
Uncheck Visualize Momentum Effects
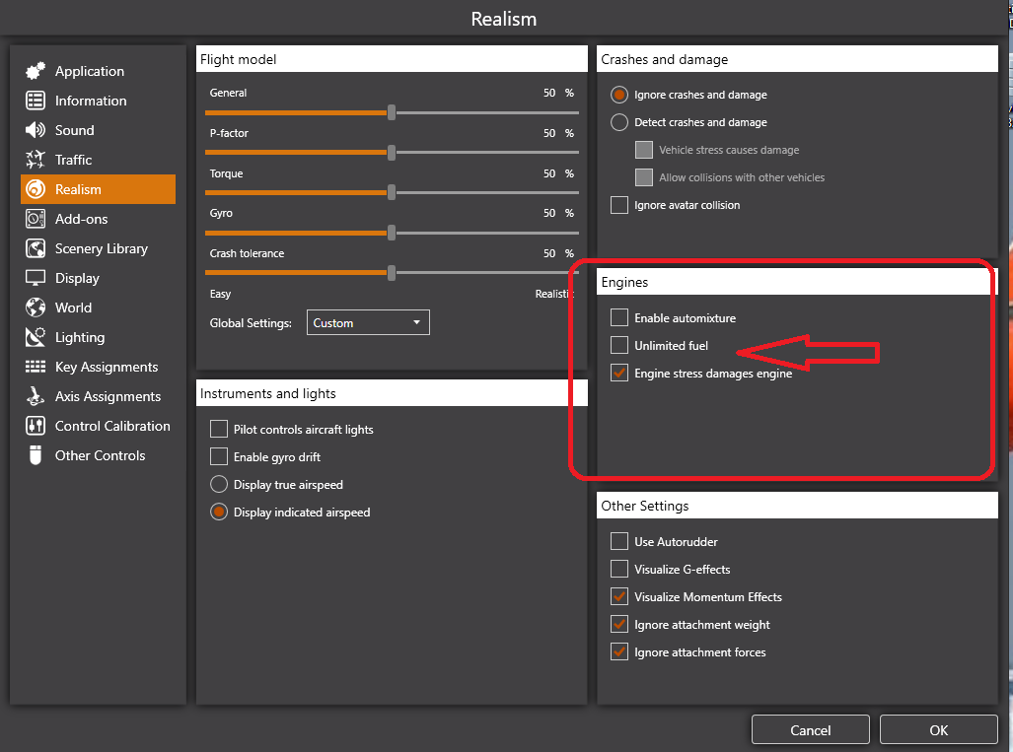tap(618, 596)
